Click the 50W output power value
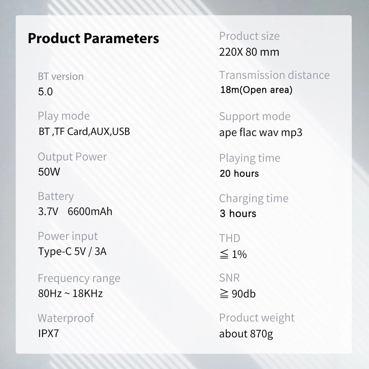This screenshot has height=369, width=369. pyautogui.click(x=49, y=172)
